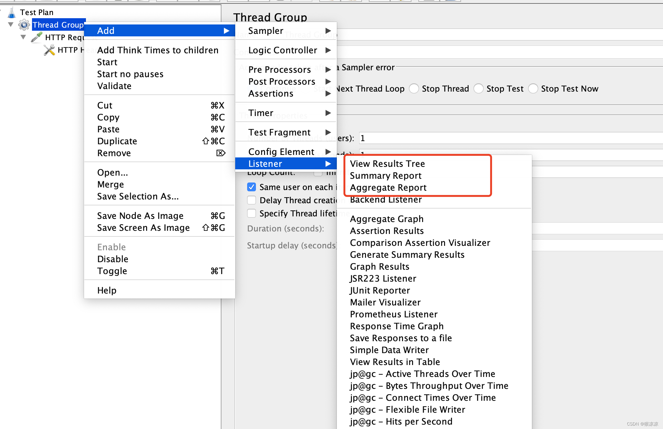Screen dimensions: 663x429
Task: Duplicate the Thread Group node
Action: (160, 141)
